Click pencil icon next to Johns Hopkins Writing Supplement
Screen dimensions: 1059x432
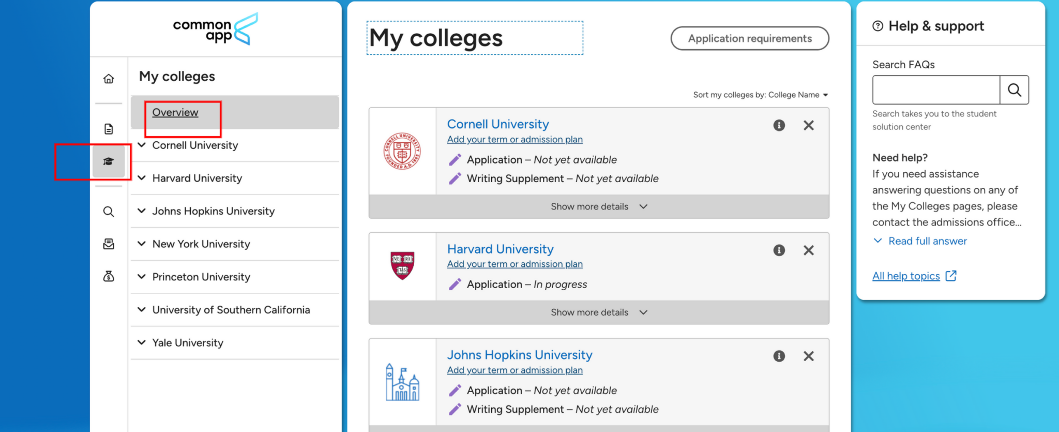click(x=455, y=409)
